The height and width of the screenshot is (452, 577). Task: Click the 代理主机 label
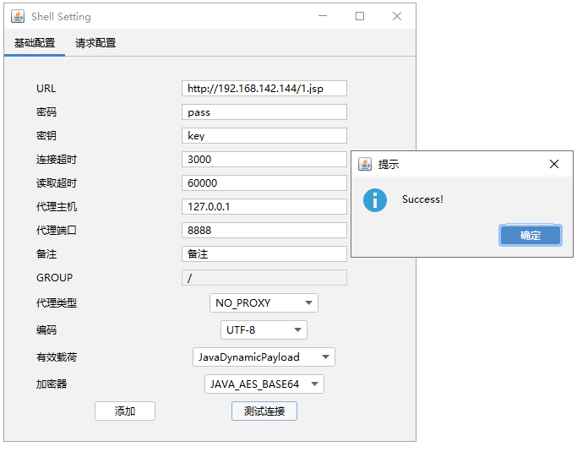57,206
